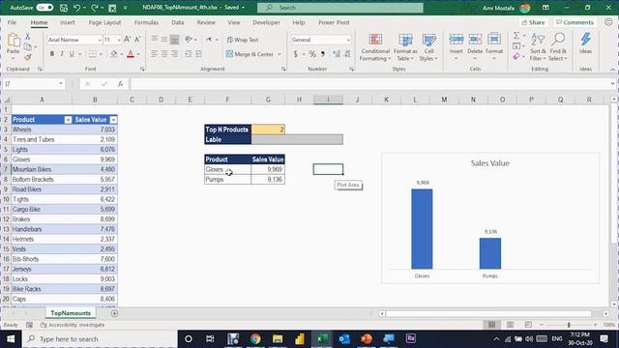Open Sort & Filter menu
The image size is (619, 348).
pos(538,47)
